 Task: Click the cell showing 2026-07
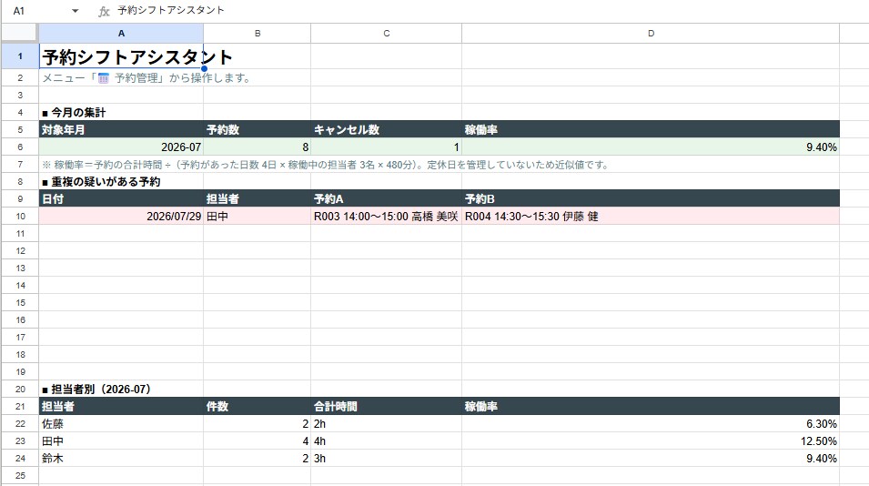121,147
